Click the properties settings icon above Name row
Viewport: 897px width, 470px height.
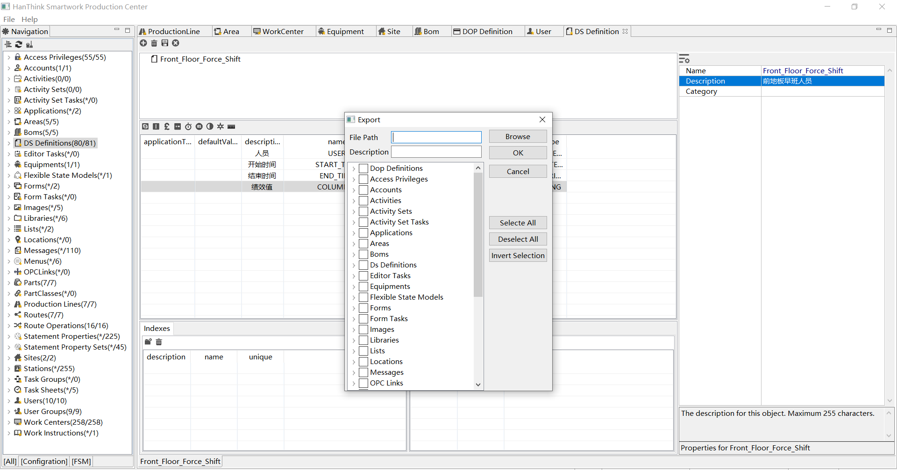684,59
